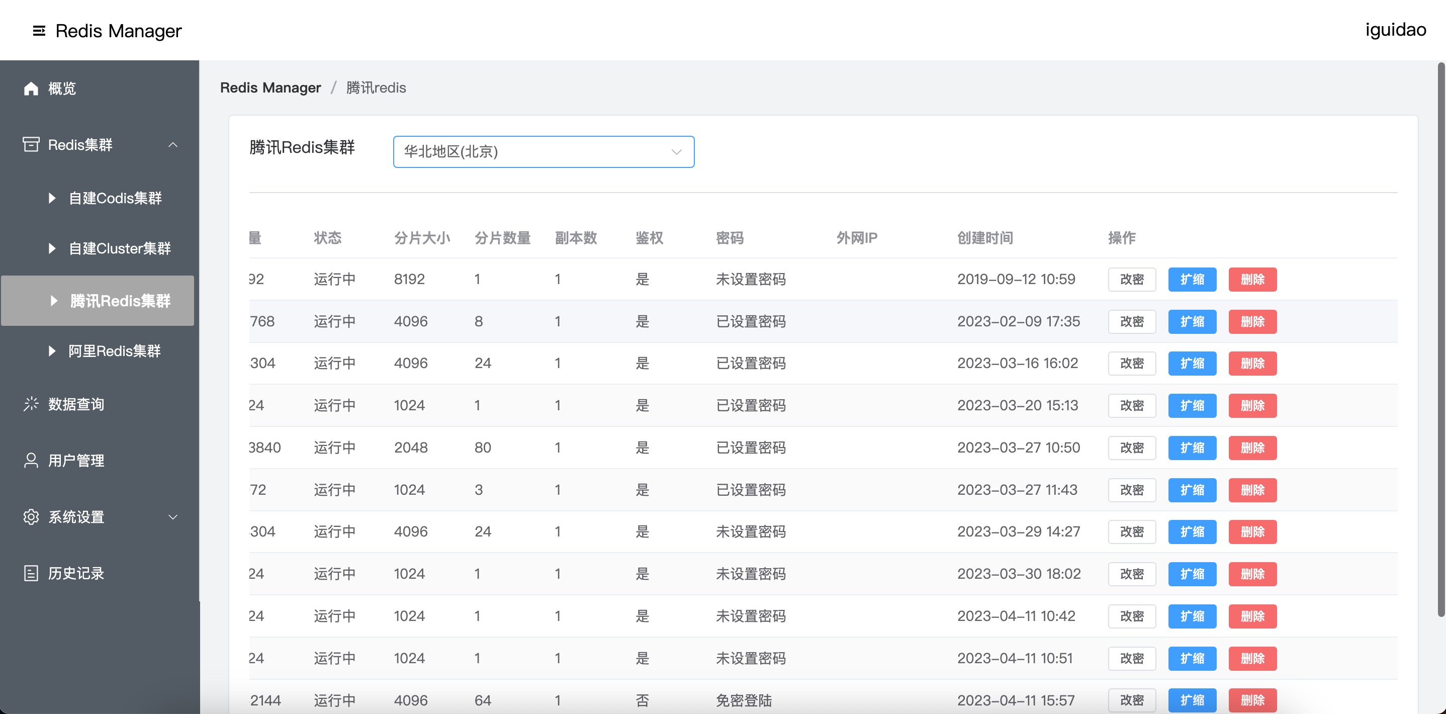Toggle the hamburger sidebar collapse icon
This screenshot has width=1446, height=714.
coord(39,31)
